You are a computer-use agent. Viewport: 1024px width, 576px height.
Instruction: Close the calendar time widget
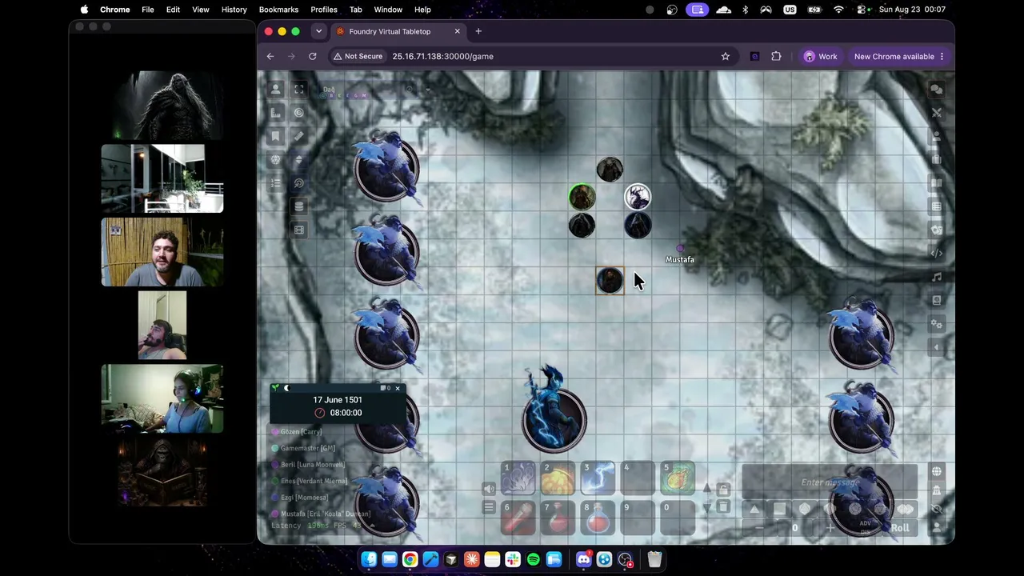click(398, 389)
